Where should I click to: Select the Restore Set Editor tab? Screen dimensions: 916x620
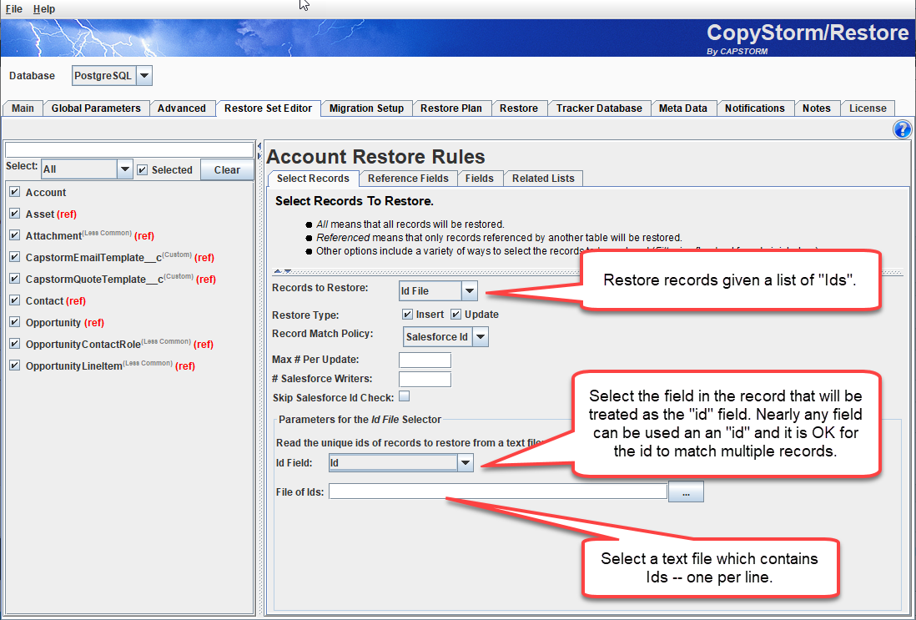pyautogui.click(x=268, y=108)
